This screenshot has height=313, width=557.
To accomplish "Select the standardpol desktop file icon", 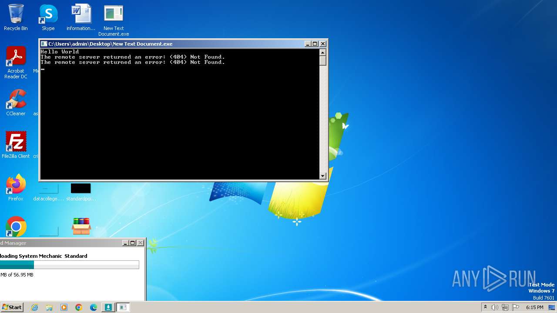I will click(x=81, y=193).
